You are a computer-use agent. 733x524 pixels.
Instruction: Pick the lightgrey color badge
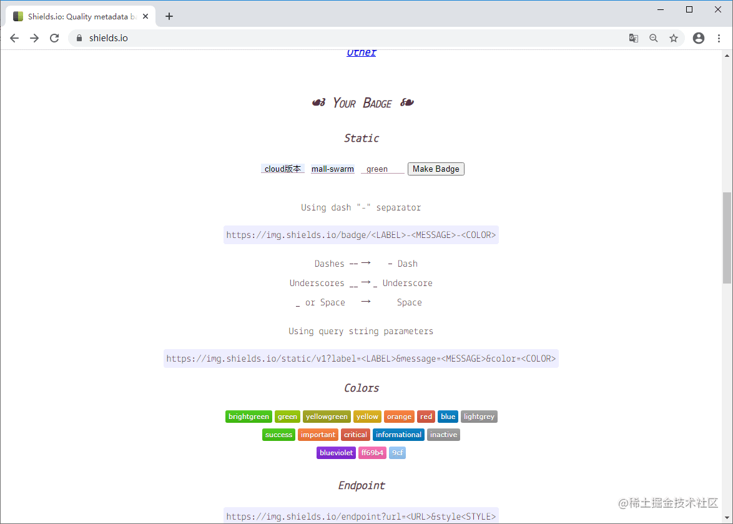pyautogui.click(x=479, y=417)
